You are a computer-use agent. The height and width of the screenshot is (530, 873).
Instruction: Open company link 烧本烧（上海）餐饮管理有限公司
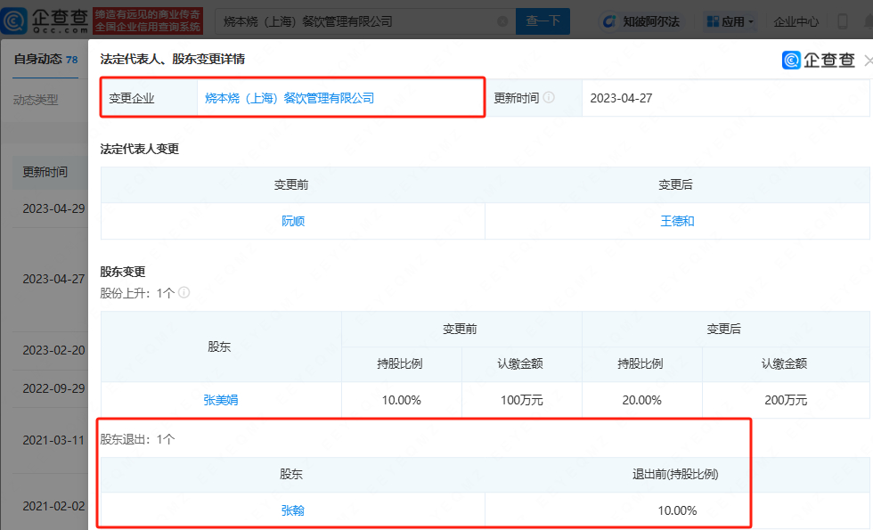[290, 99]
